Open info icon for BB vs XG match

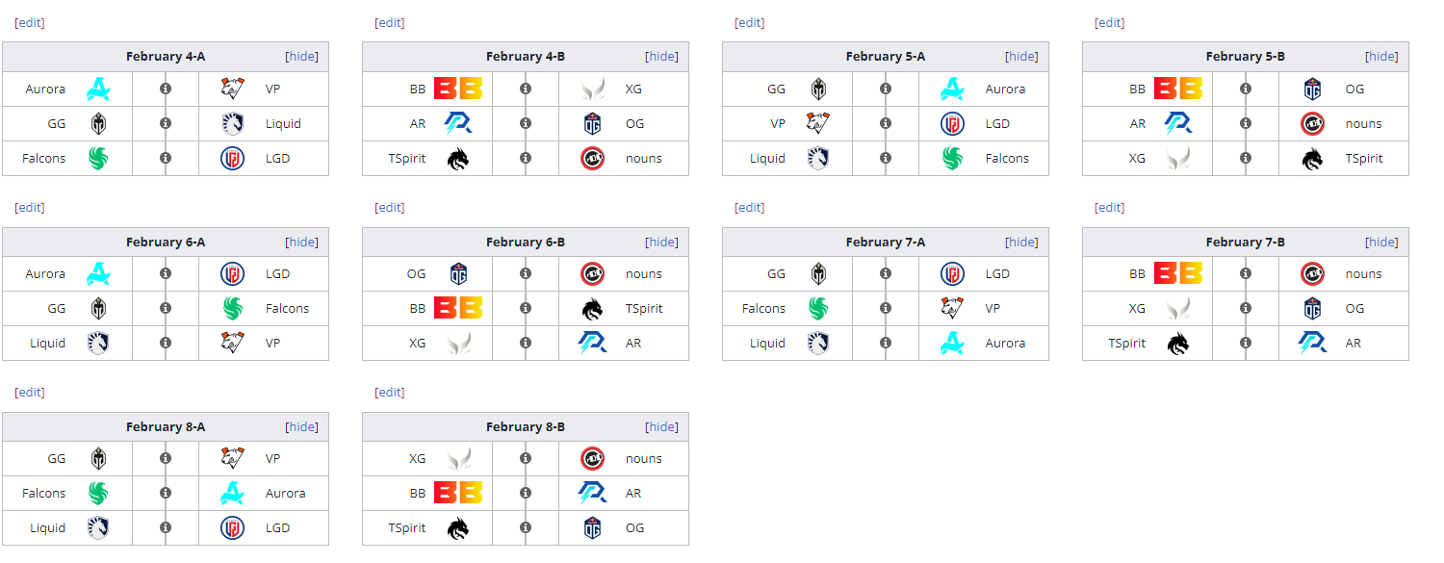tap(526, 90)
